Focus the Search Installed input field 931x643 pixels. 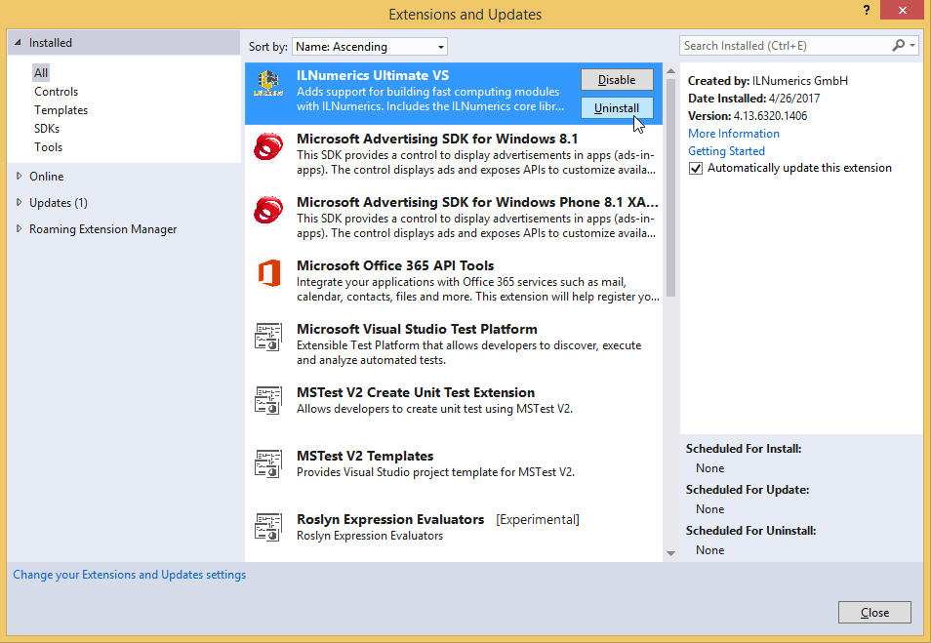[785, 46]
